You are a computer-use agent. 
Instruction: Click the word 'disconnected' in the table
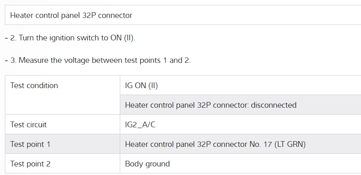click(273, 105)
